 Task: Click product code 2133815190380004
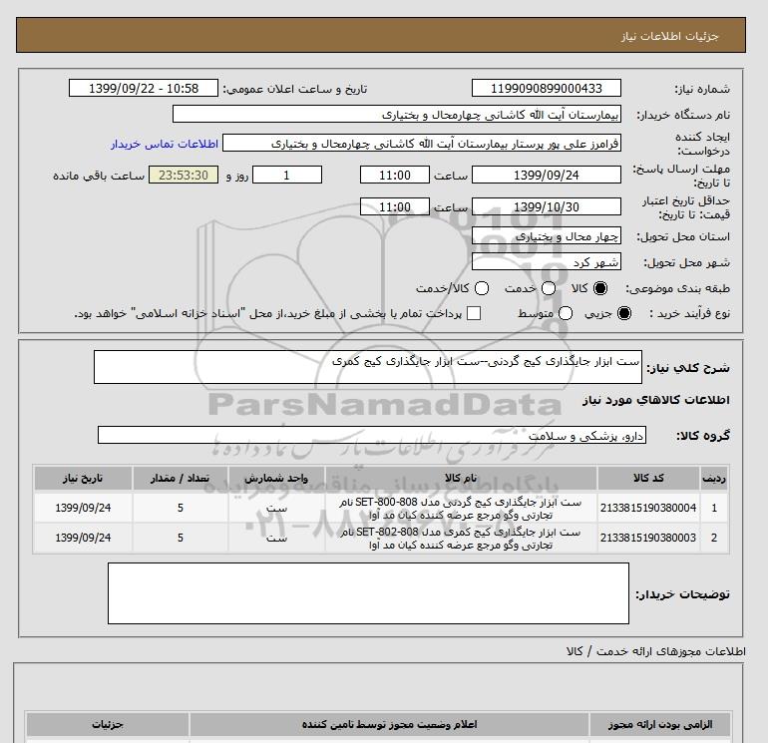click(x=648, y=508)
